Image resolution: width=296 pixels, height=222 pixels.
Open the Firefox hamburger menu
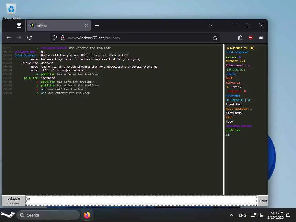[261, 38]
